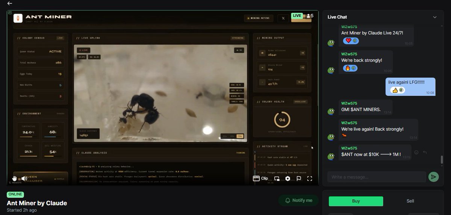Click the Mining Active status badge

tap(259, 18)
